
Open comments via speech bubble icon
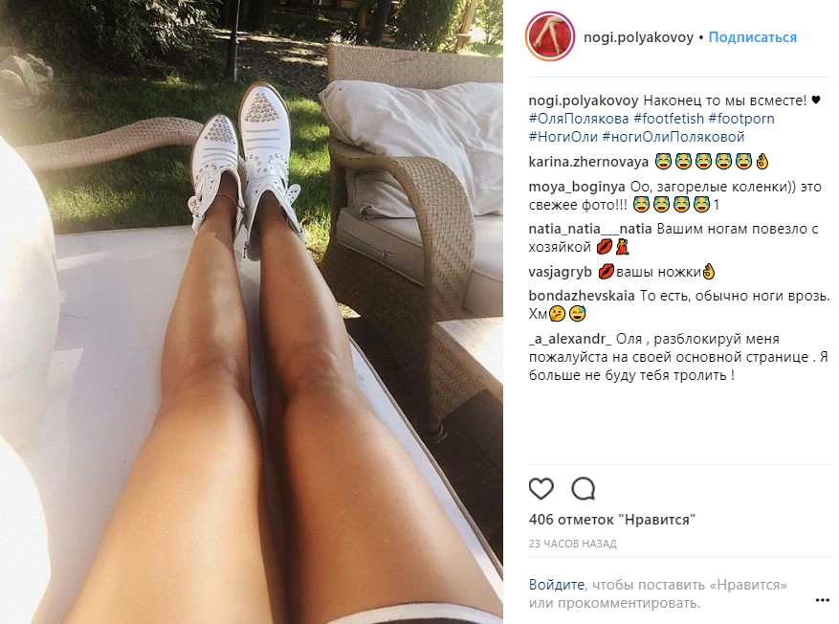pyautogui.click(x=584, y=489)
